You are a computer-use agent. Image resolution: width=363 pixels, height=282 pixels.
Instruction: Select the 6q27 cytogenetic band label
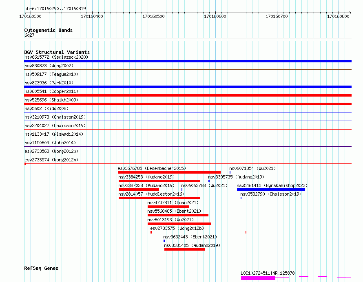[x=29, y=35]
